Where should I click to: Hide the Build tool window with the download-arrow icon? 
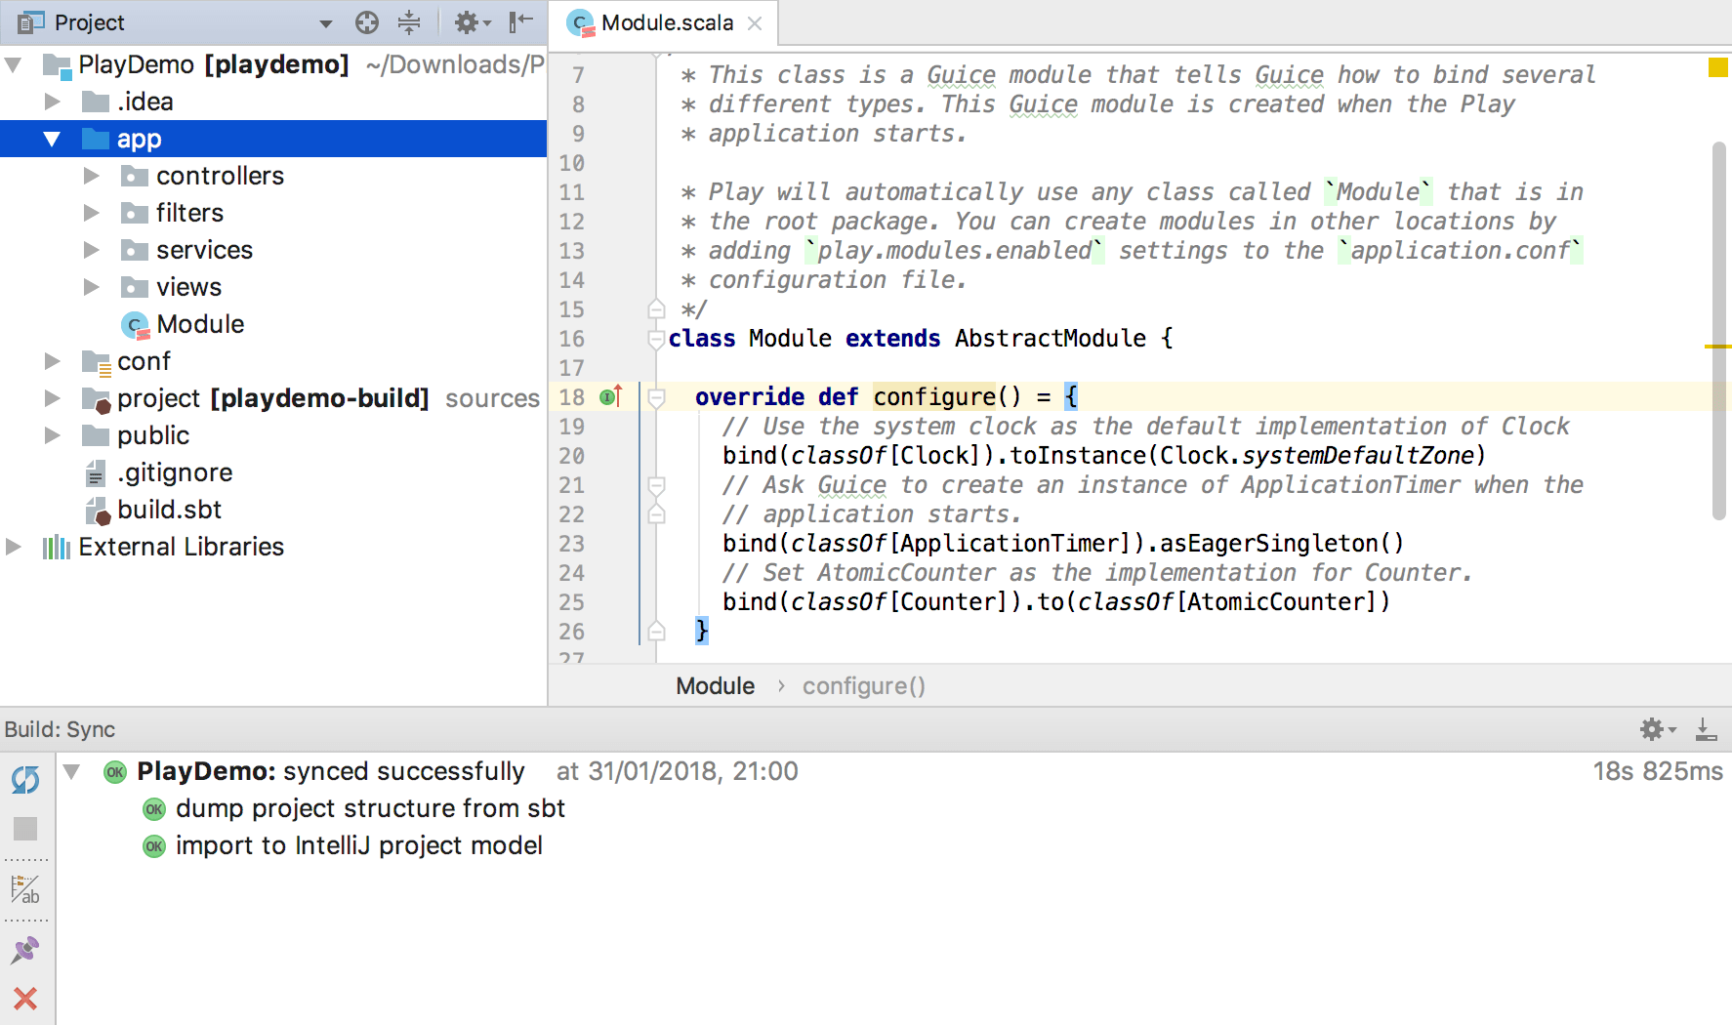(x=1706, y=729)
